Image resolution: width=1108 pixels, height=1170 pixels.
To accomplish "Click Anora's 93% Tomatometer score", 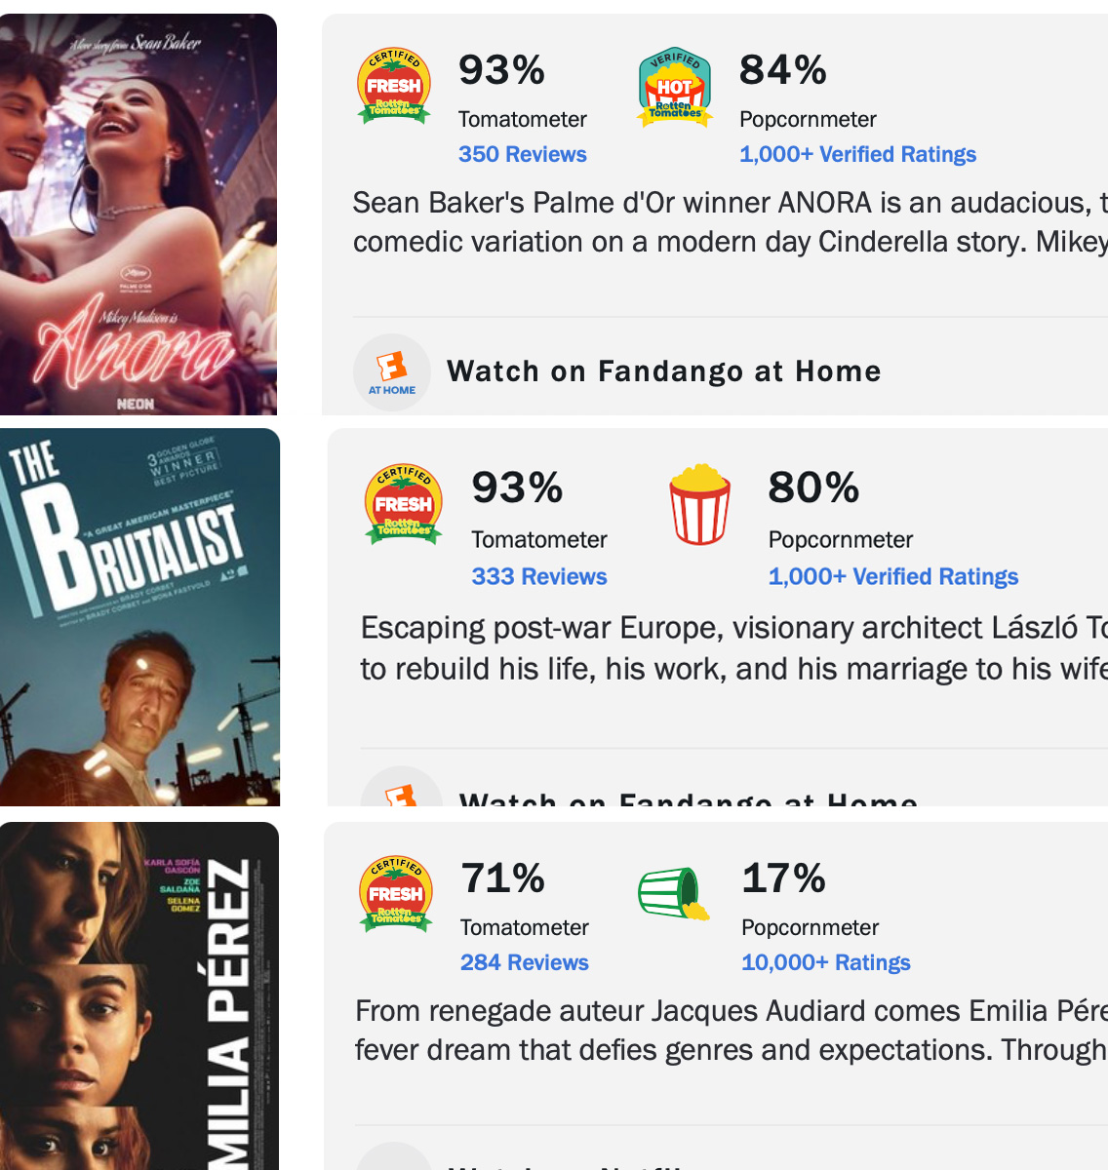I will pos(501,70).
